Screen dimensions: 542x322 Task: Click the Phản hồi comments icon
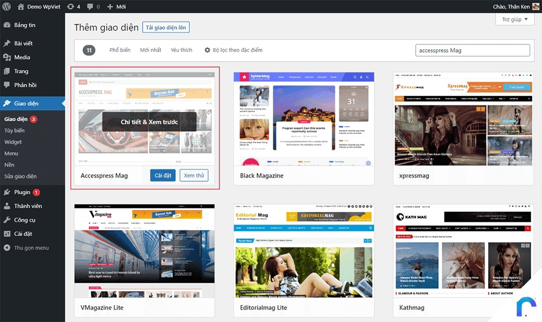(x=7, y=85)
